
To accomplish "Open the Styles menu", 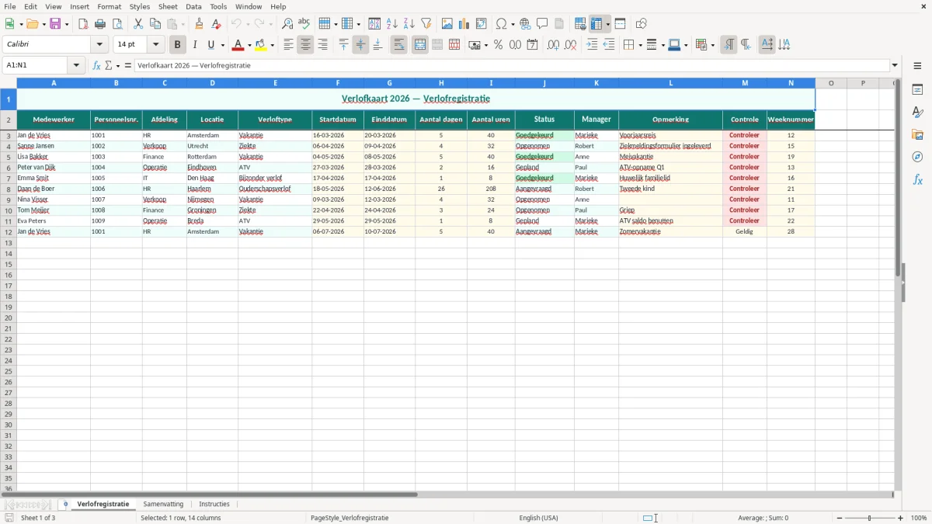I will click(x=140, y=6).
